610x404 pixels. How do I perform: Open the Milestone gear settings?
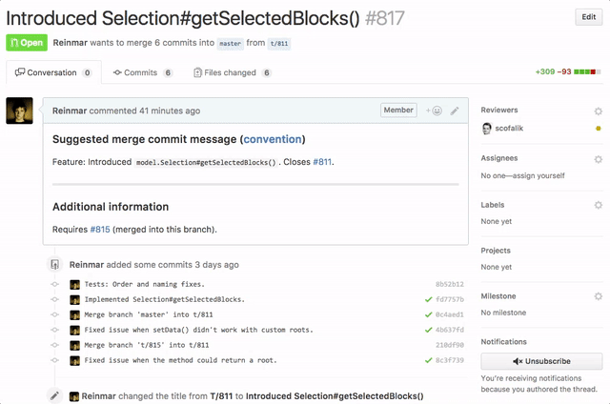[598, 296]
